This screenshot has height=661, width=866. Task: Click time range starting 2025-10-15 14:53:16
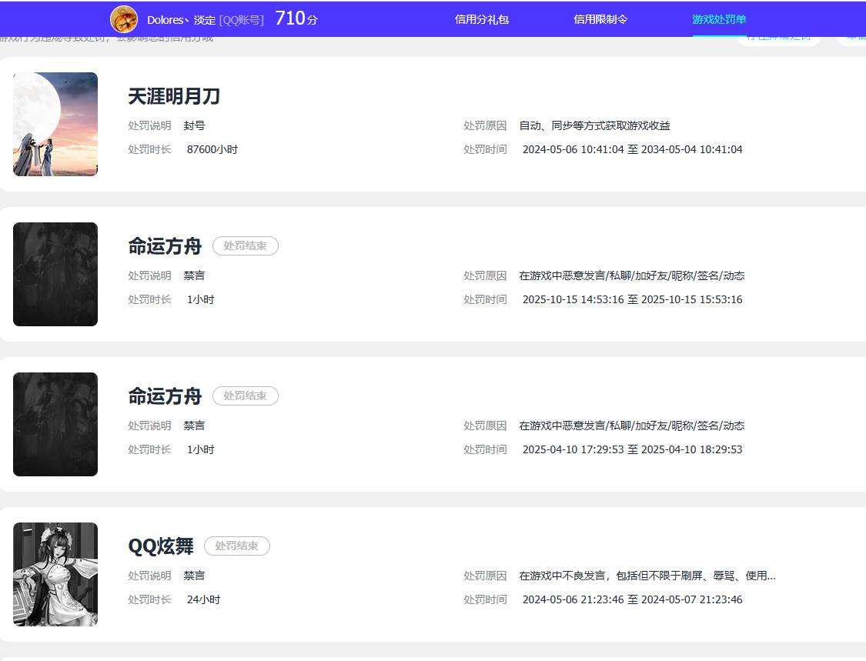[633, 299]
